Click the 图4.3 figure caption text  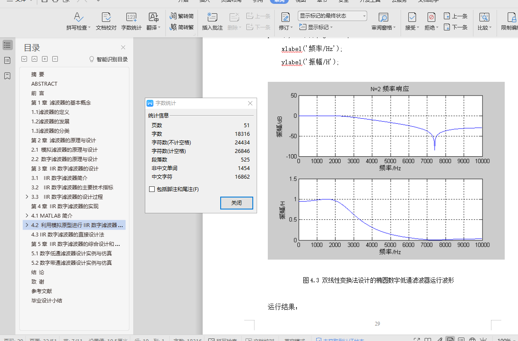pyautogui.click(x=378, y=281)
